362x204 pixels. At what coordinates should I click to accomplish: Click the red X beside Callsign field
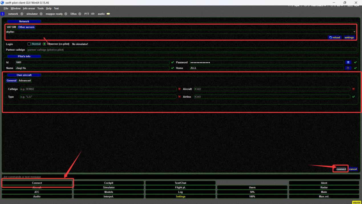pos(179,89)
